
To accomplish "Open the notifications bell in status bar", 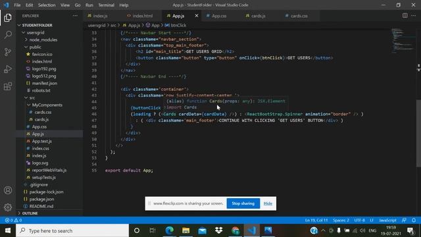I will coord(414,220).
